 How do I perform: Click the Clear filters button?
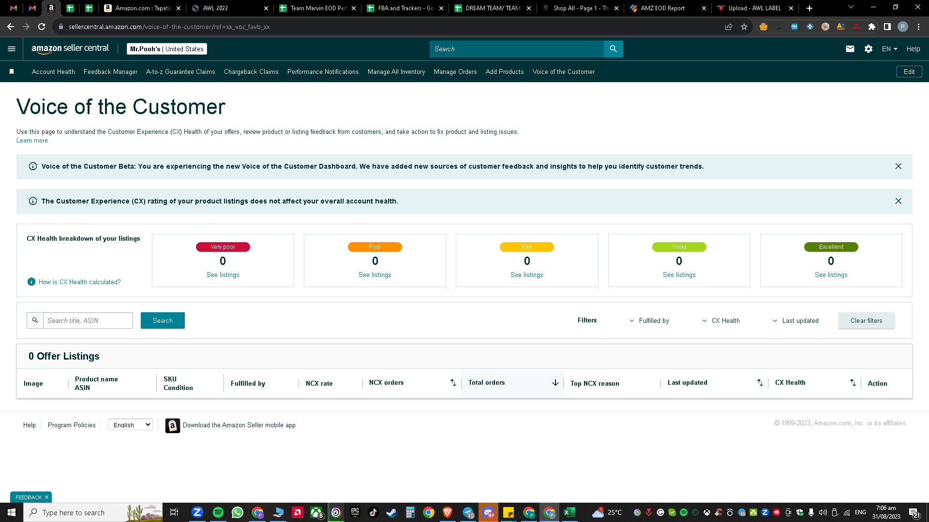[866, 320]
